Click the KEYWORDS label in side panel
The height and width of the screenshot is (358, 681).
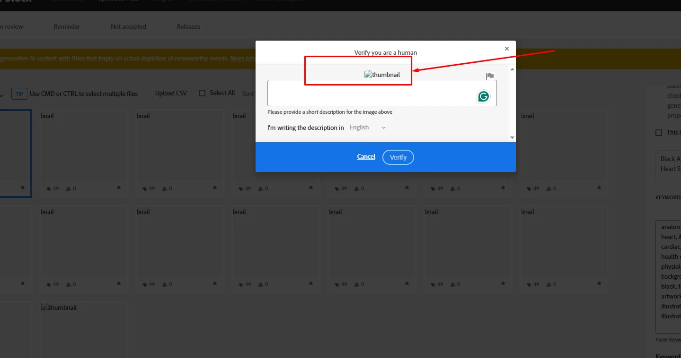668,197
